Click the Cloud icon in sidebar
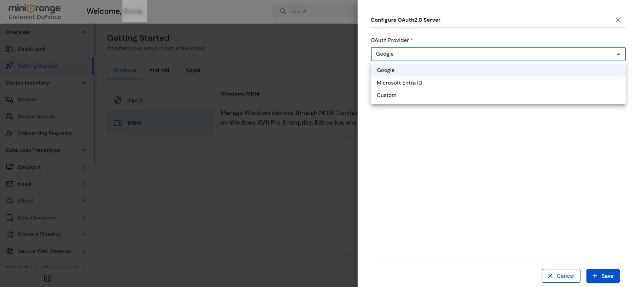Viewport: 638px width, 287px height. pyautogui.click(x=10, y=201)
